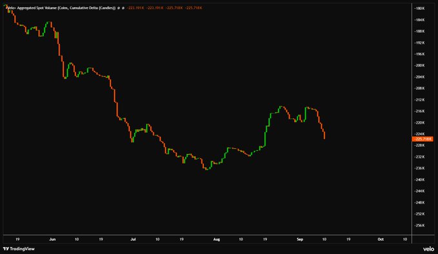
Task: Click the -192K price axis label
Action: point(419,43)
